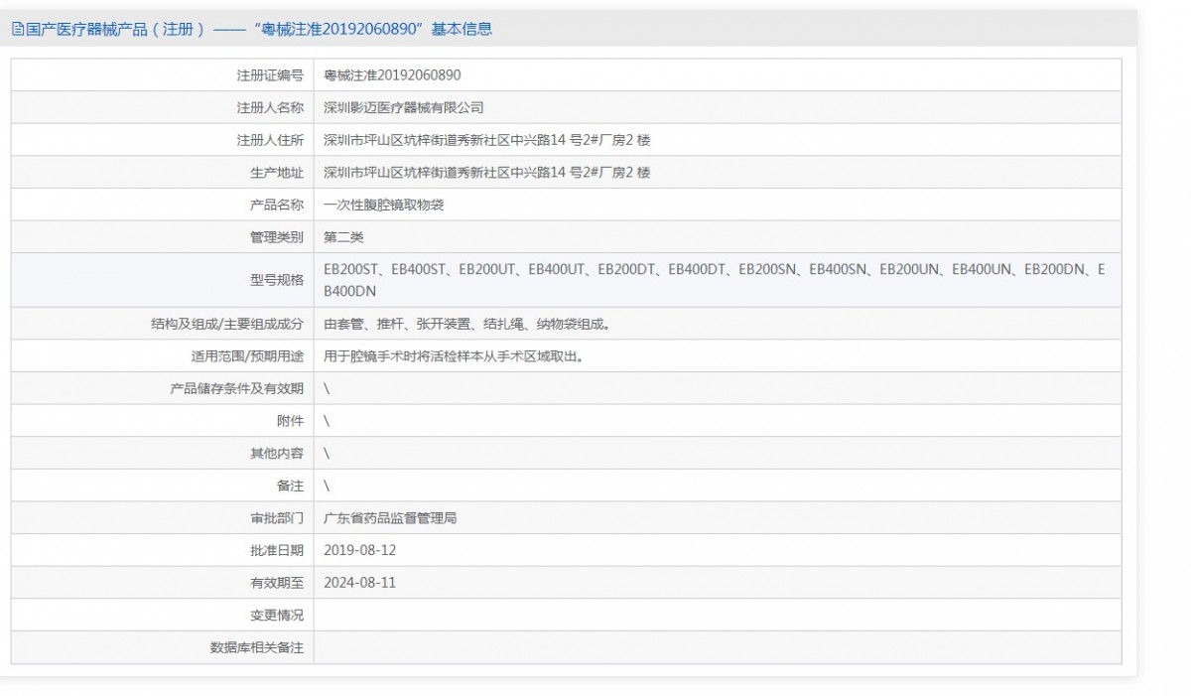Click the 生产地址 label
Image resolution: width=1191 pixels, height=696 pixels.
(x=277, y=173)
